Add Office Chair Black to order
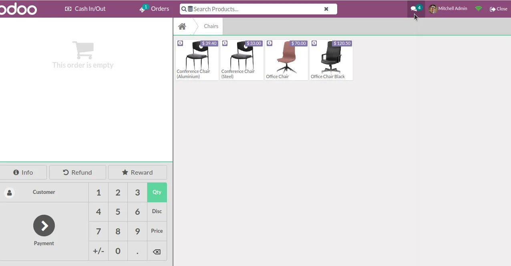This screenshot has width=511, height=266. tap(331, 60)
